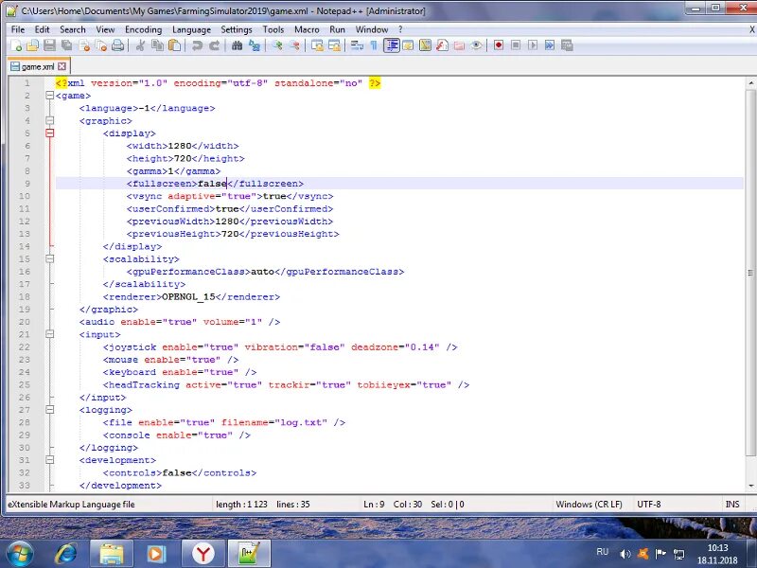Open the ? help menu
Image resolution: width=757 pixels, height=568 pixels.
pyautogui.click(x=400, y=29)
